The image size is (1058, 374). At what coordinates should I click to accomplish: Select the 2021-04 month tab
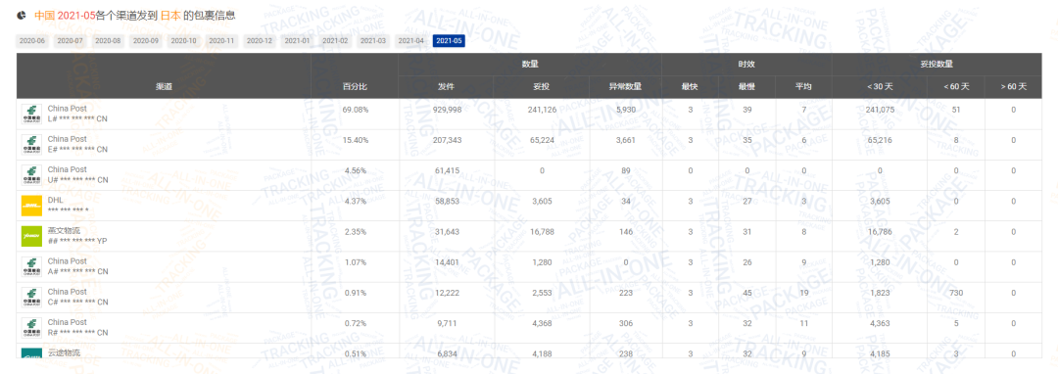[410, 41]
